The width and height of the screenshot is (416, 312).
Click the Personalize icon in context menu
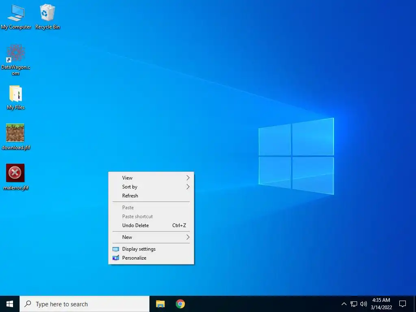(116, 258)
